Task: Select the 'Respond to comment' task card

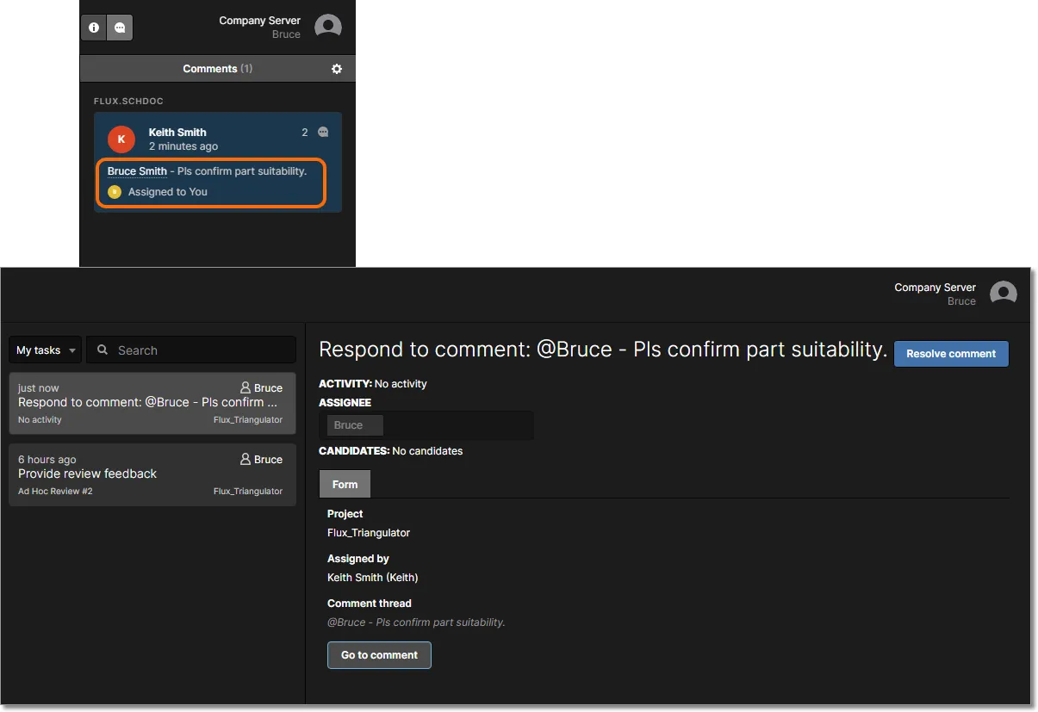Action: [152, 403]
